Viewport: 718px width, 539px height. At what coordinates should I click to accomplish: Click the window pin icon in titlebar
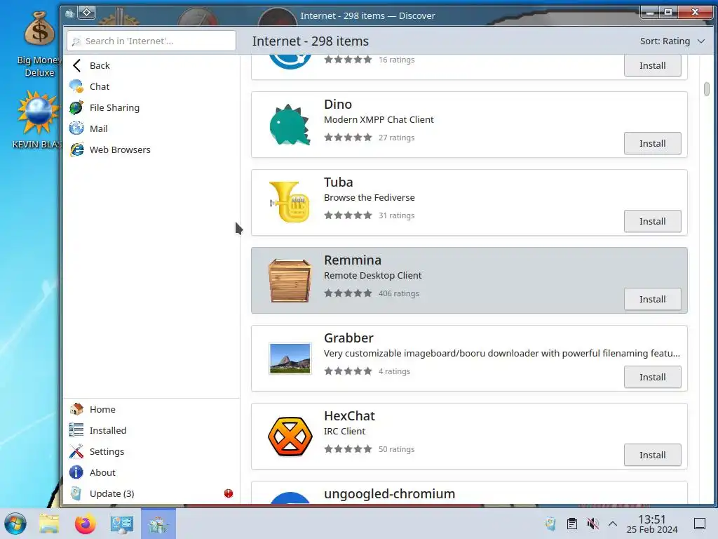coord(86,13)
